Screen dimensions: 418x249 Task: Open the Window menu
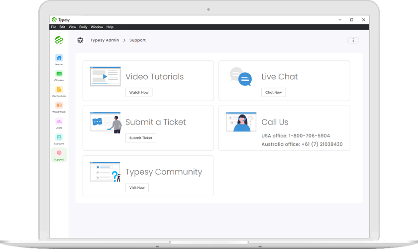(x=97, y=27)
